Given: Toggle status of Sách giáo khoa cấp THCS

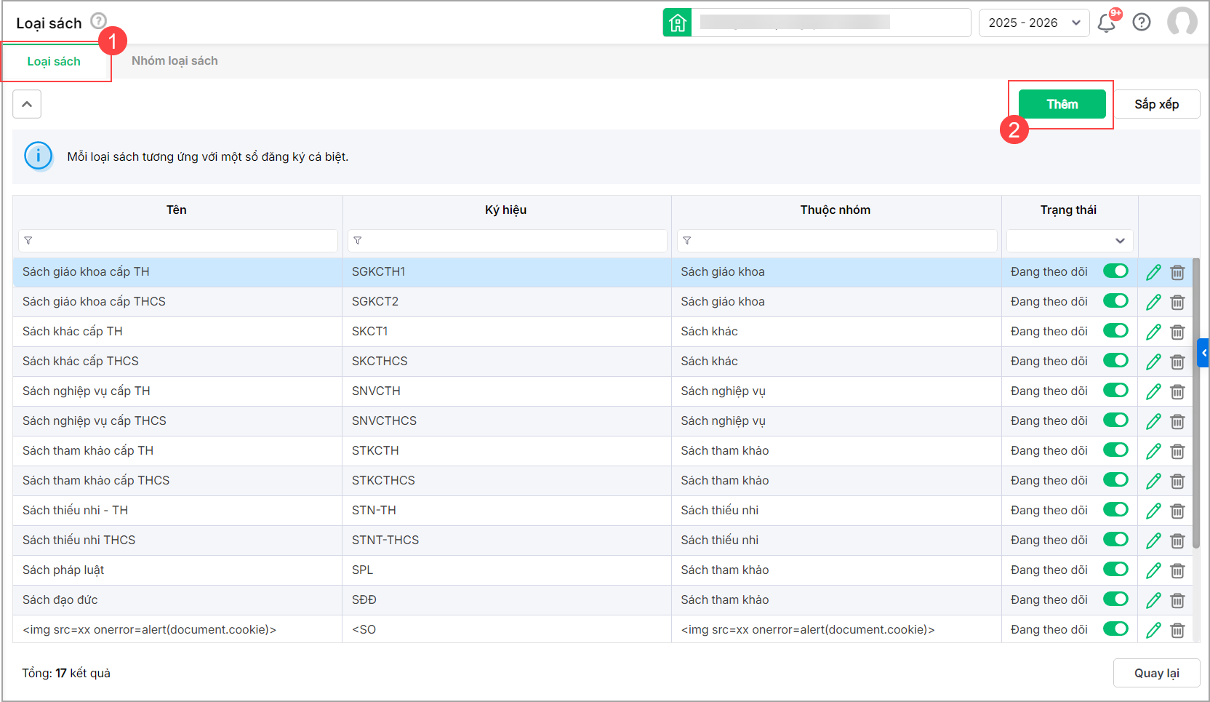Looking at the screenshot, I should click(x=1115, y=301).
